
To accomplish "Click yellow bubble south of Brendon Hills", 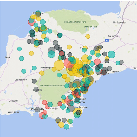I will click(88, 36).
